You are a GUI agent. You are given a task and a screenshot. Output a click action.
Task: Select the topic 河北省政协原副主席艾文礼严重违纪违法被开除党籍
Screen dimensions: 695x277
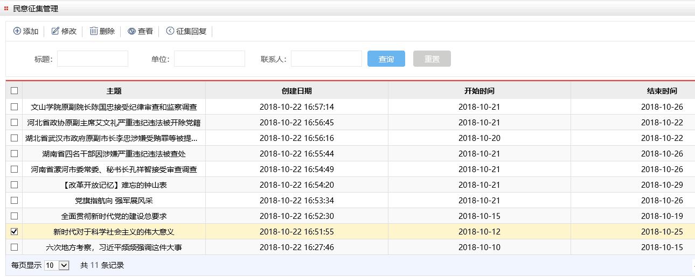tap(114, 123)
